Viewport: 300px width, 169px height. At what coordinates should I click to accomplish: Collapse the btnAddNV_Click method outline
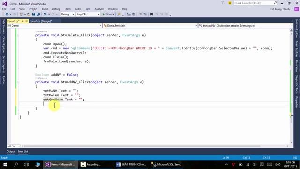pos(18,82)
